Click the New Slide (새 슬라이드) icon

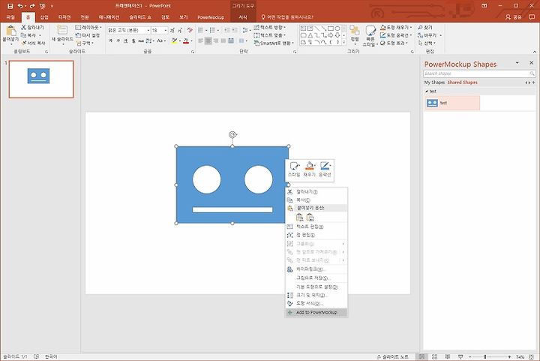pos(62,30)
